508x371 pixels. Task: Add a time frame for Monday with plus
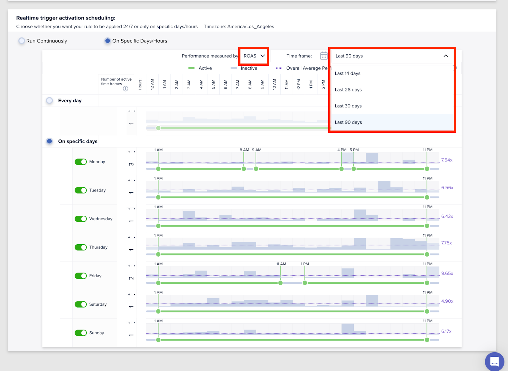pos(129,152)
